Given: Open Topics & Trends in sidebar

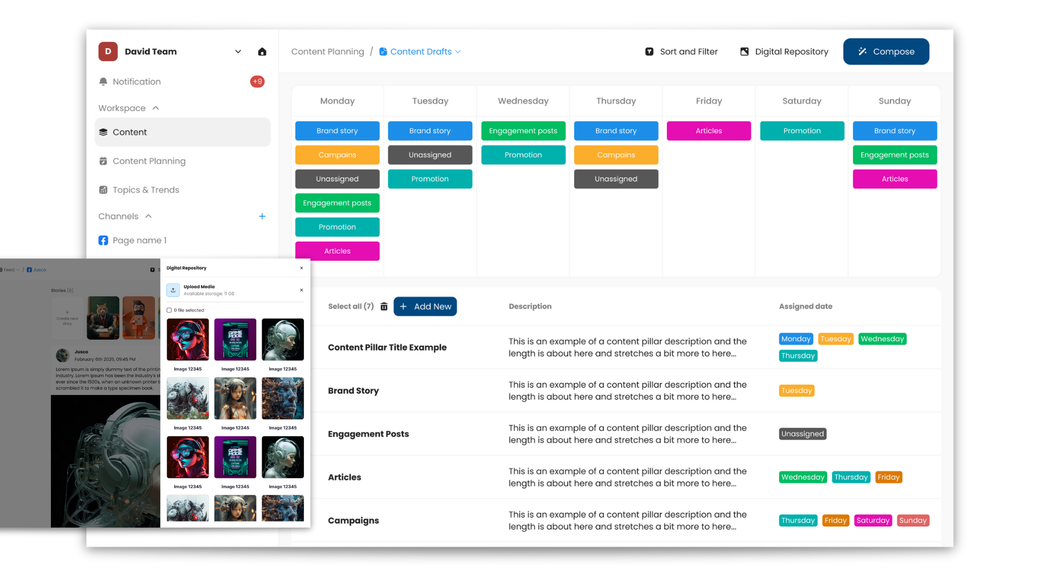Looking at the screenshot, I should [x=146, y=190].
